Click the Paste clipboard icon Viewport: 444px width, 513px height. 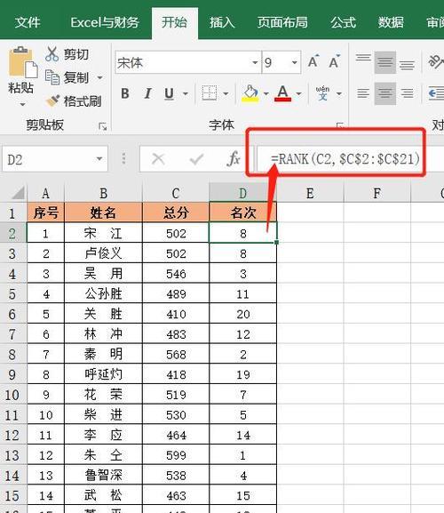coord(22,62)
